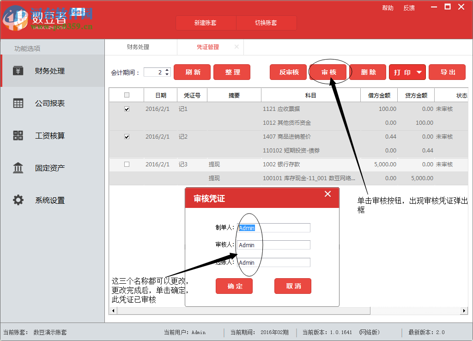Click 反馈 to send feedback
The width and height of the screenshot is (473, 341).
pyautogui.click(x=409, y=7)
